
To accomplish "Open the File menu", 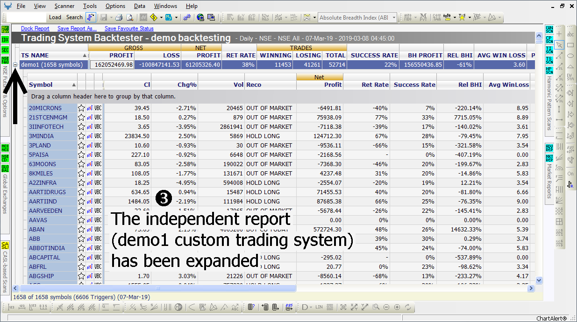I will (x=21, y=6).
